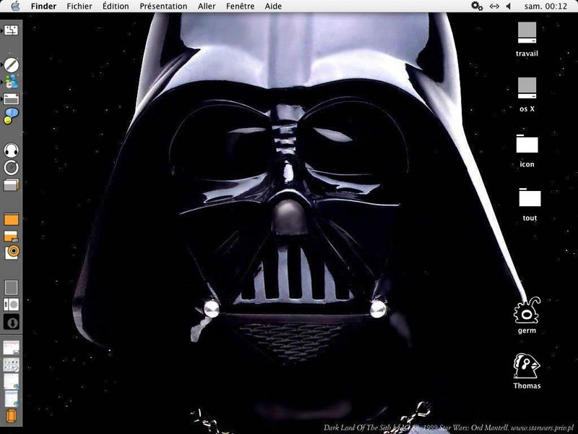
Task: Open the gears script menu in the menu bar
Action: (477, 6)
